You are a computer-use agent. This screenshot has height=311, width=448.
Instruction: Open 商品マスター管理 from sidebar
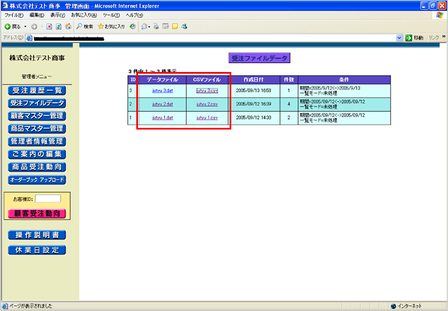[x=37, y=128]
